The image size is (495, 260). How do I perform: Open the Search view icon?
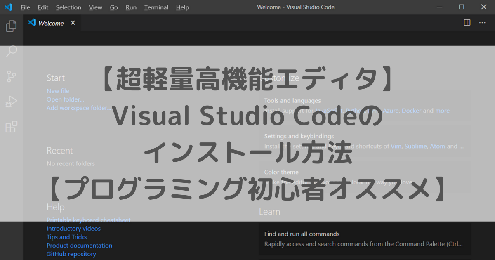pos(11,51)
